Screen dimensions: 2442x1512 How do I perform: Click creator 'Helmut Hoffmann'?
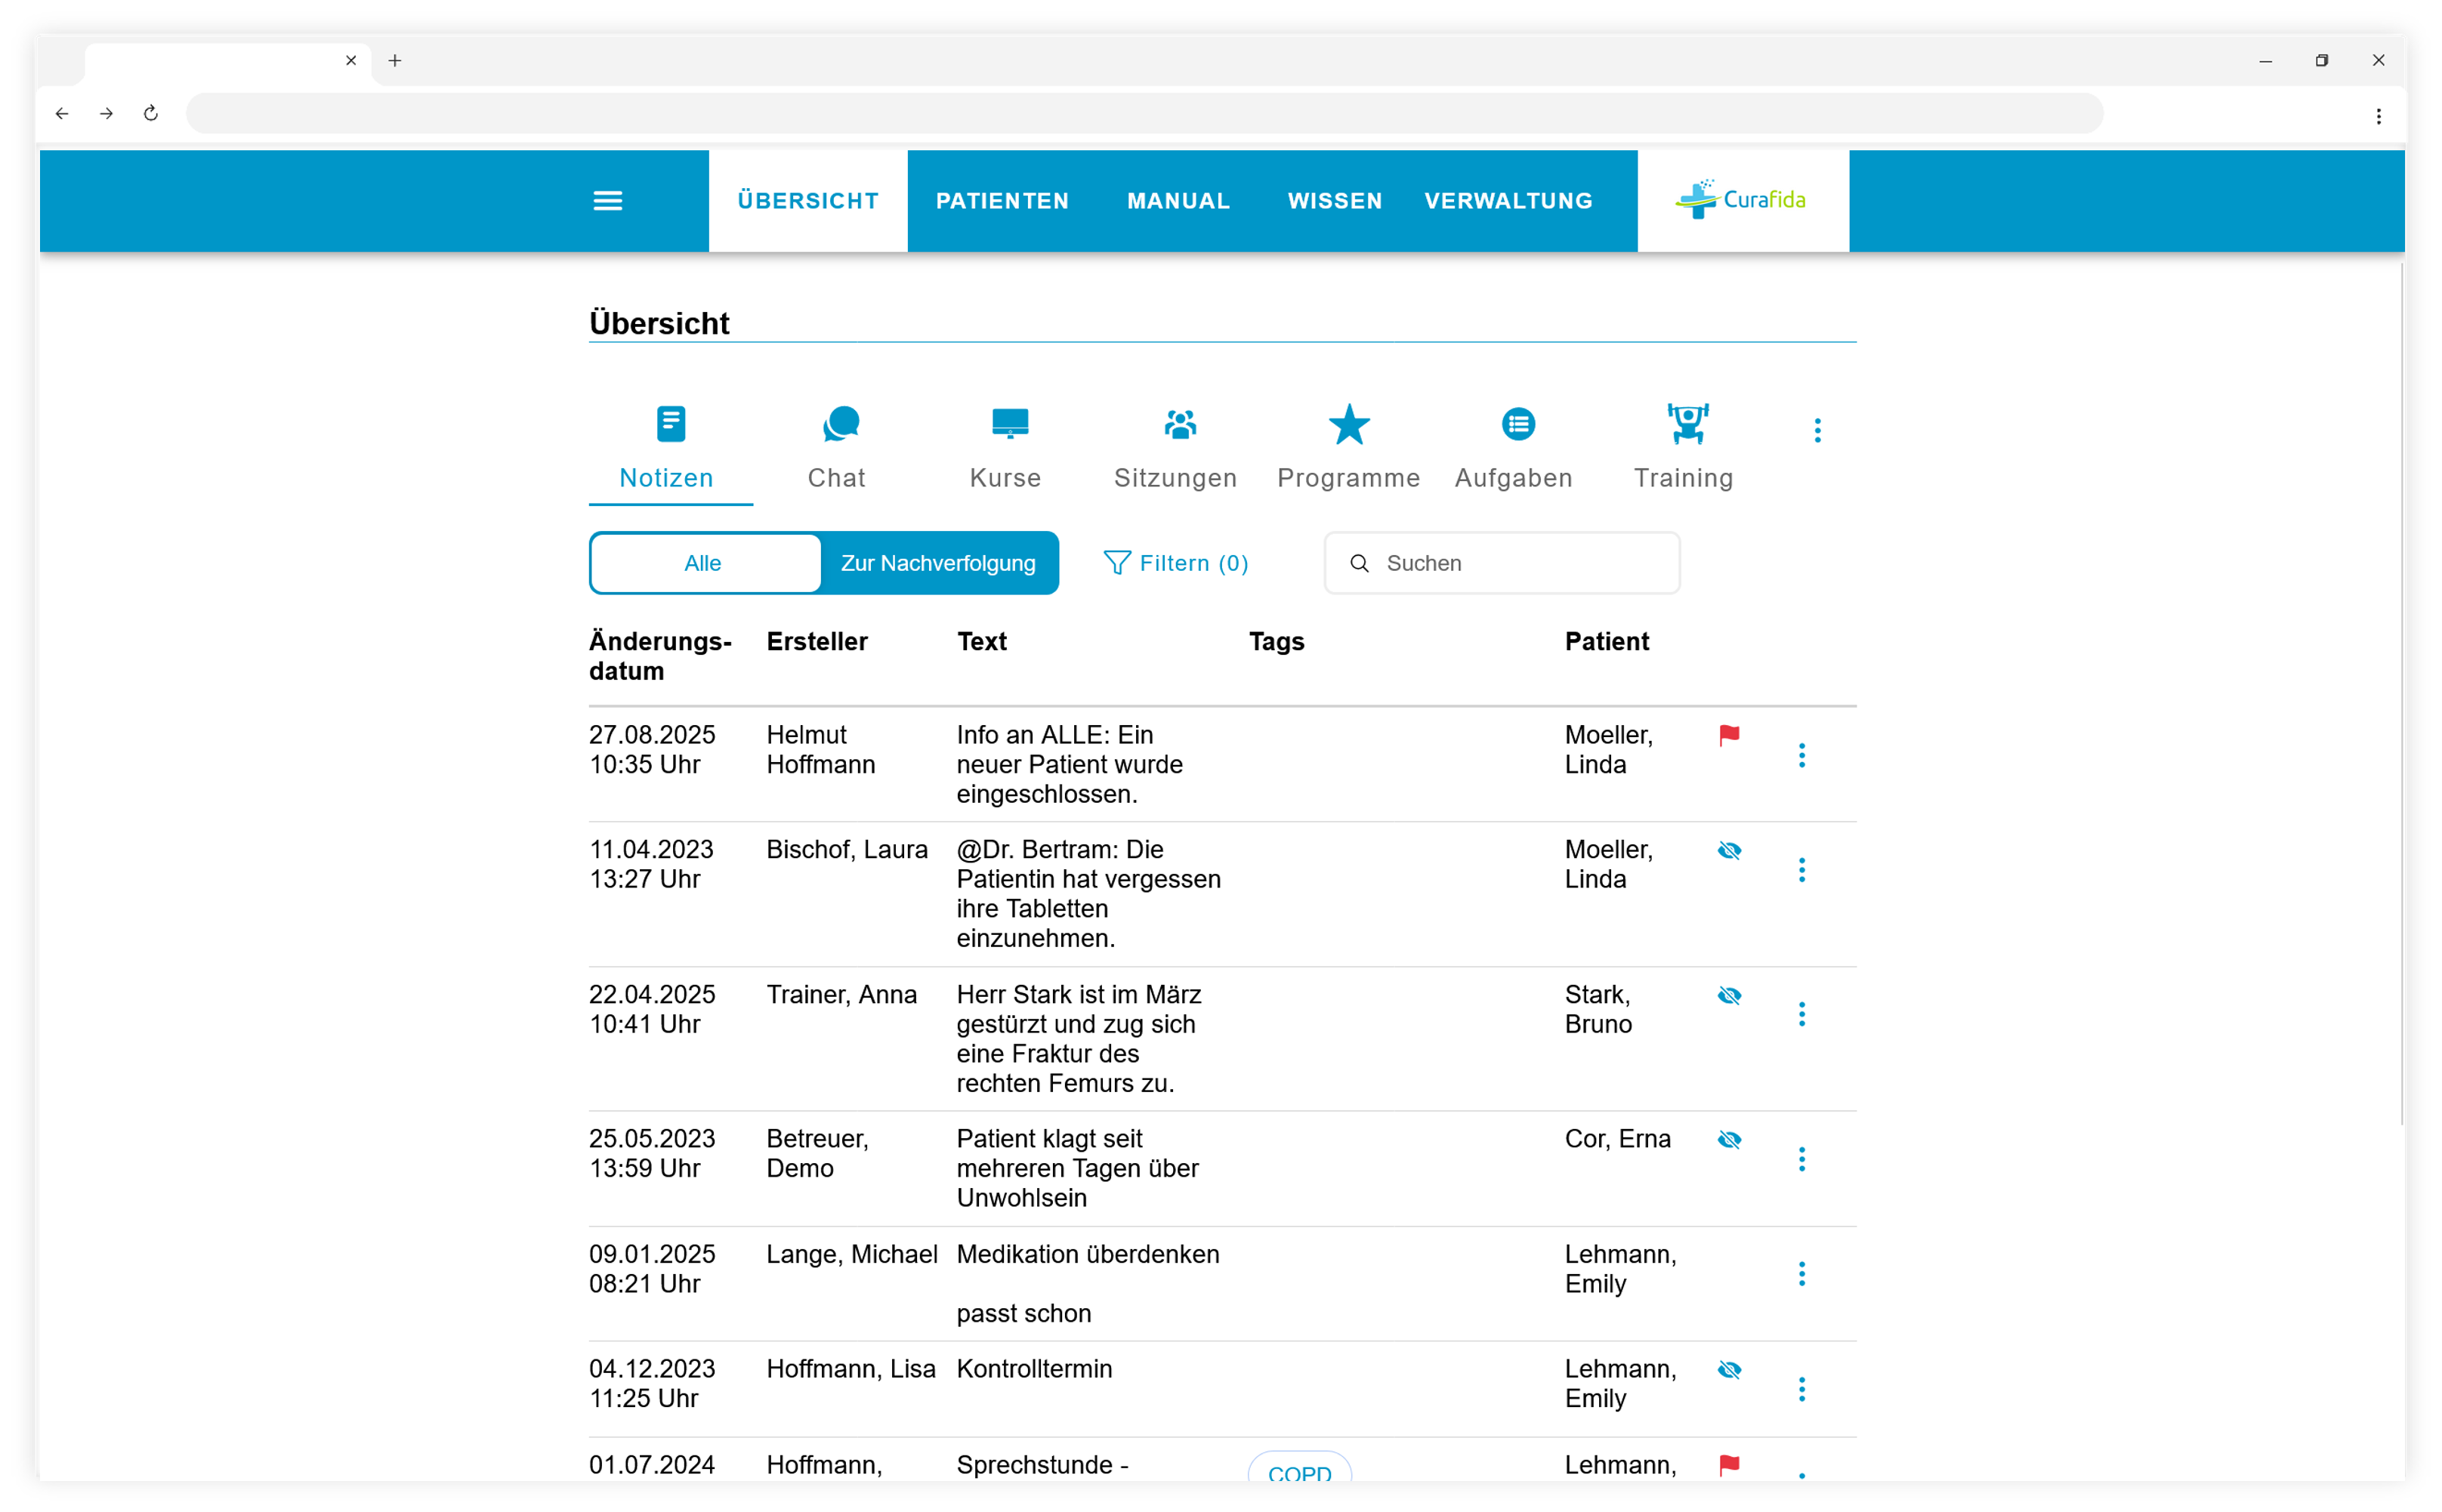pyautogui.click(x=821, y=750)
